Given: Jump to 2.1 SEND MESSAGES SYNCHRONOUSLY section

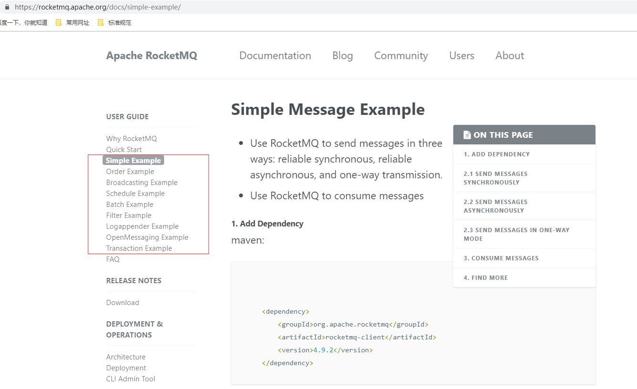Looking at the screenshot, I should point(524,178).
